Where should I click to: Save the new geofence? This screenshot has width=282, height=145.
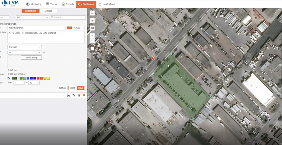(80, 88)
